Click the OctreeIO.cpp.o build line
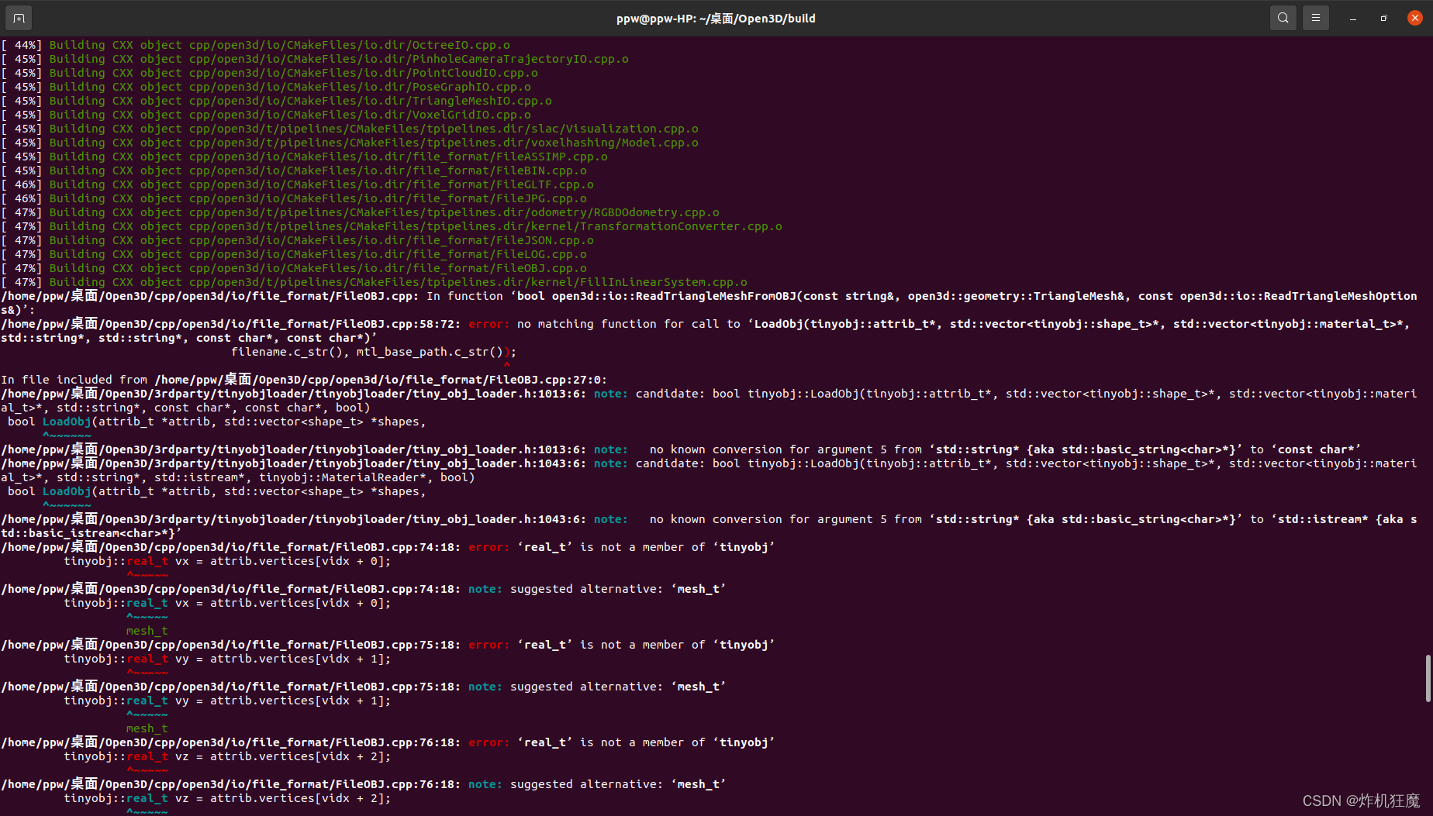Screen dimensions: 1433x816 pos(255,45)
